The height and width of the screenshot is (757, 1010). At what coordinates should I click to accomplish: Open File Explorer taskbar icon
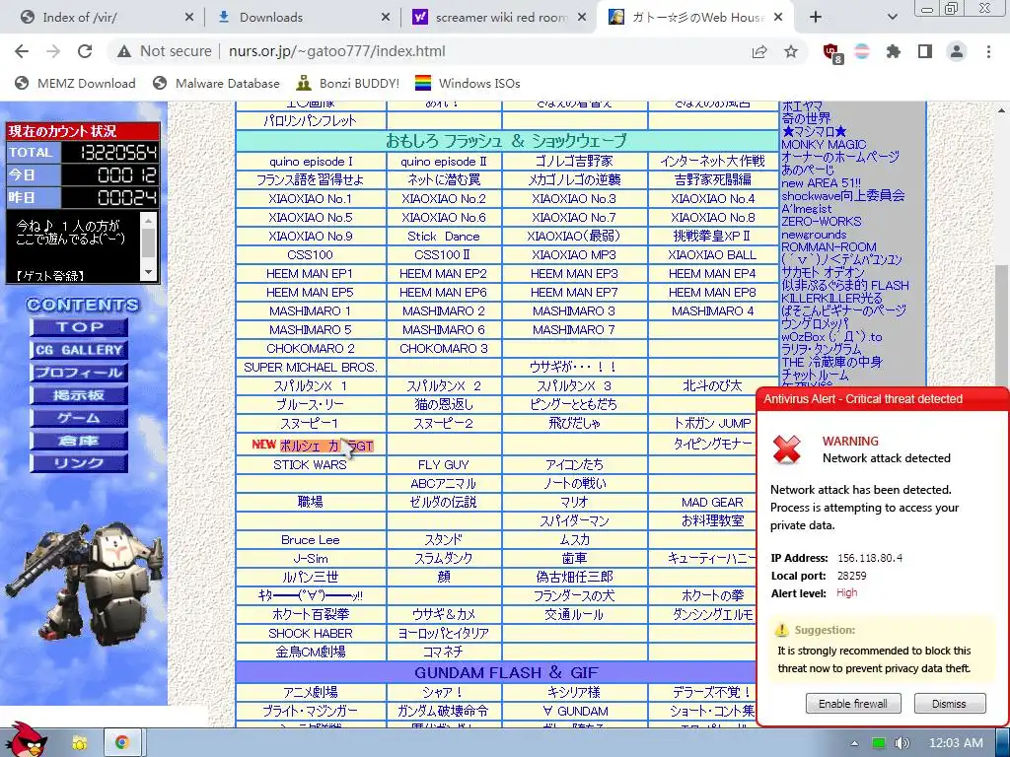click(x=79, y=743)
